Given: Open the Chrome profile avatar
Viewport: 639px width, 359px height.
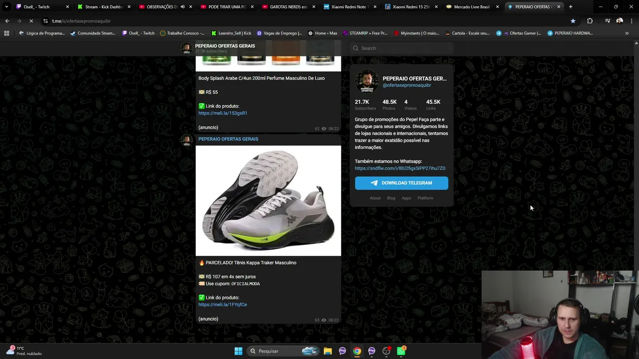Looking at the screenshot, I should (620, 21).
